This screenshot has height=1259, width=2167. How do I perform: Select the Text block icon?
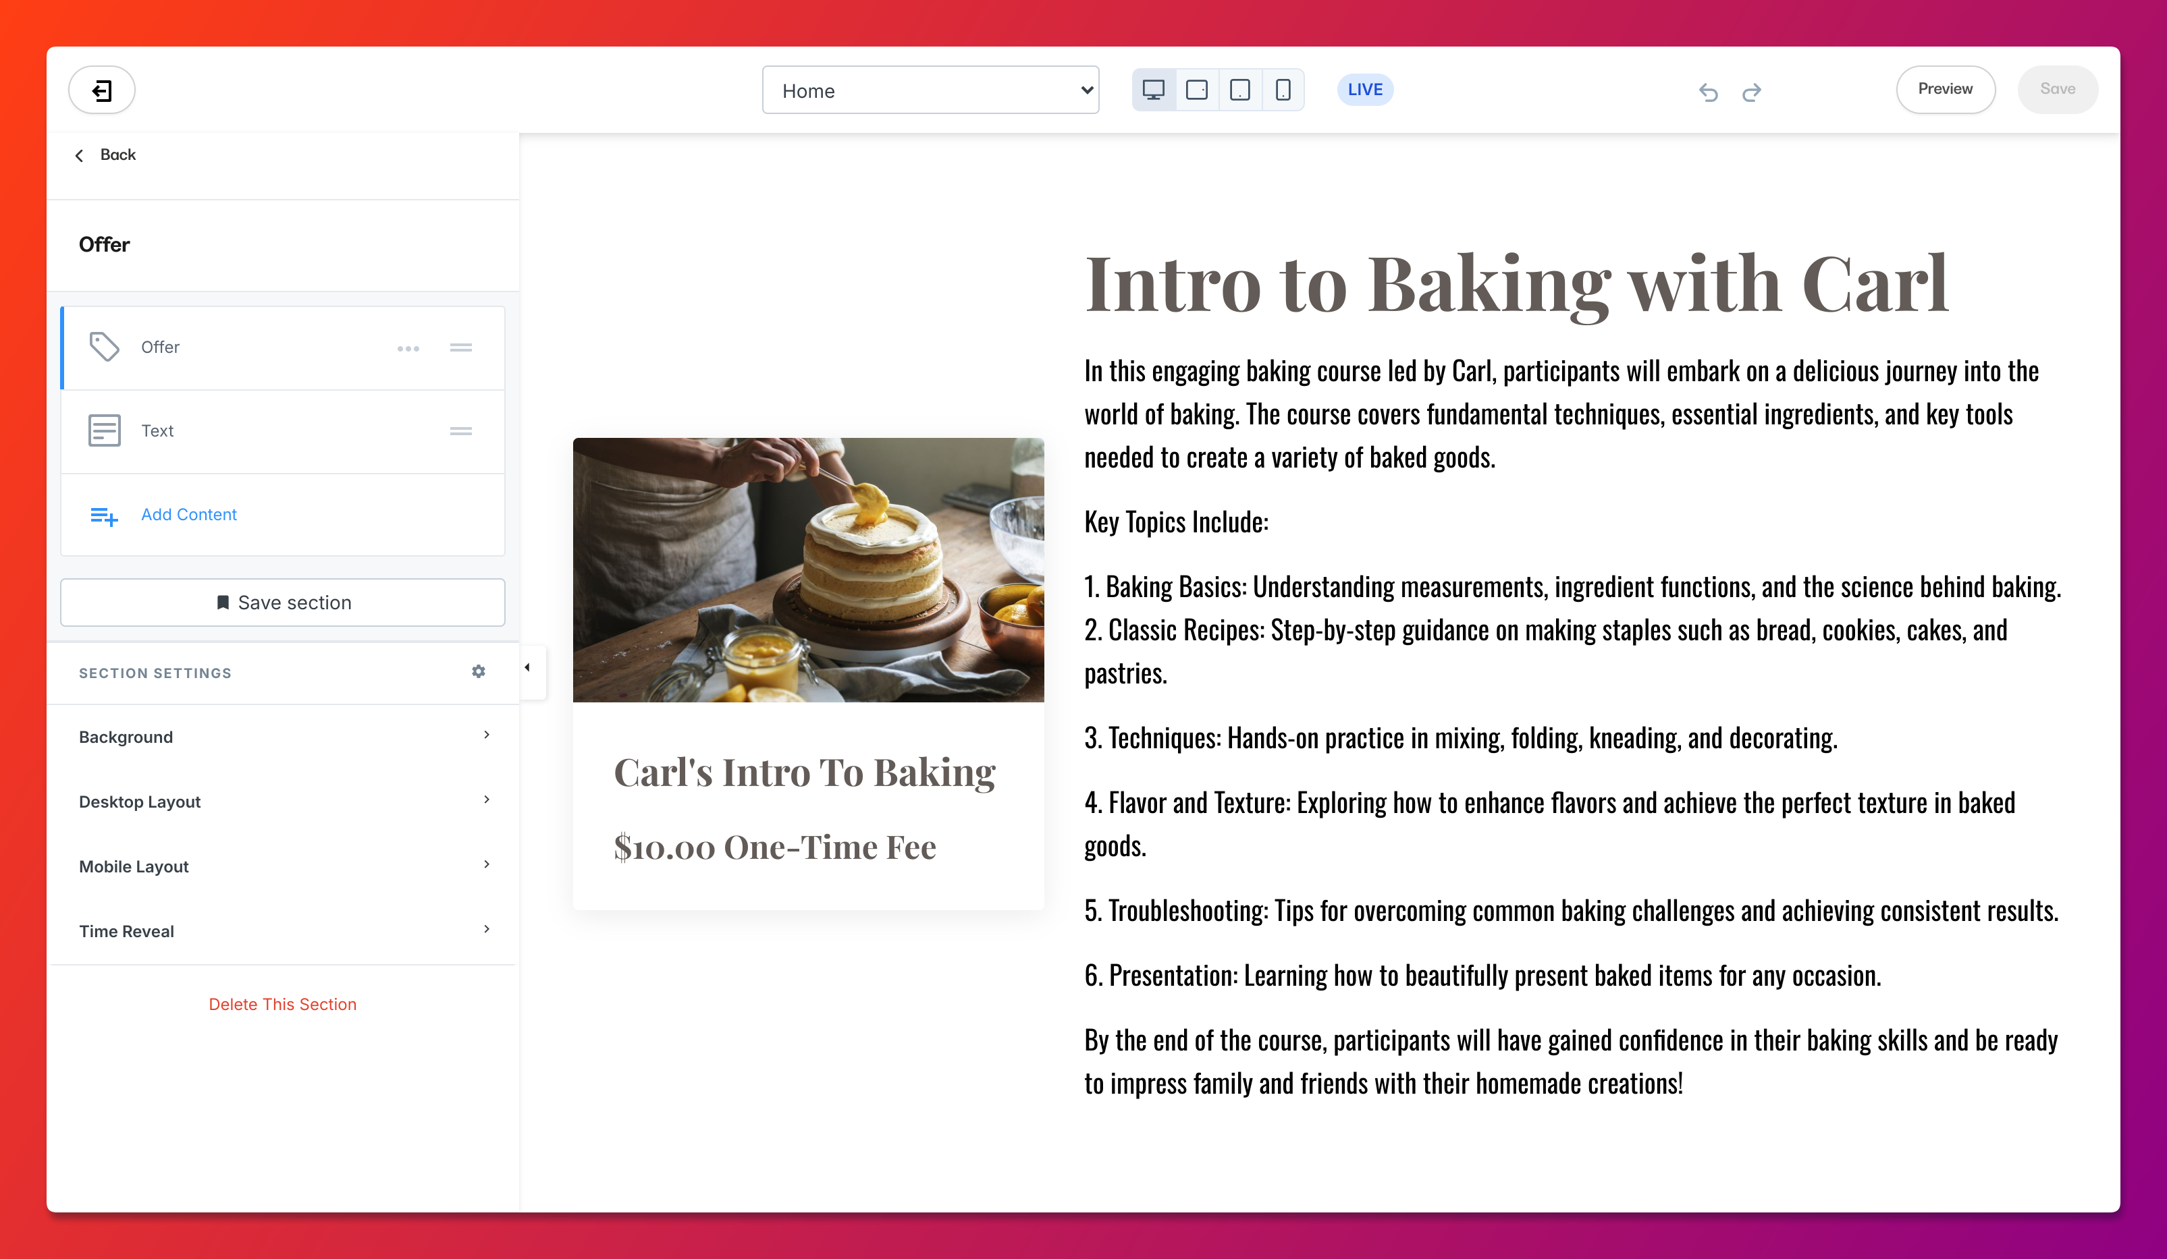coord(104,430)
